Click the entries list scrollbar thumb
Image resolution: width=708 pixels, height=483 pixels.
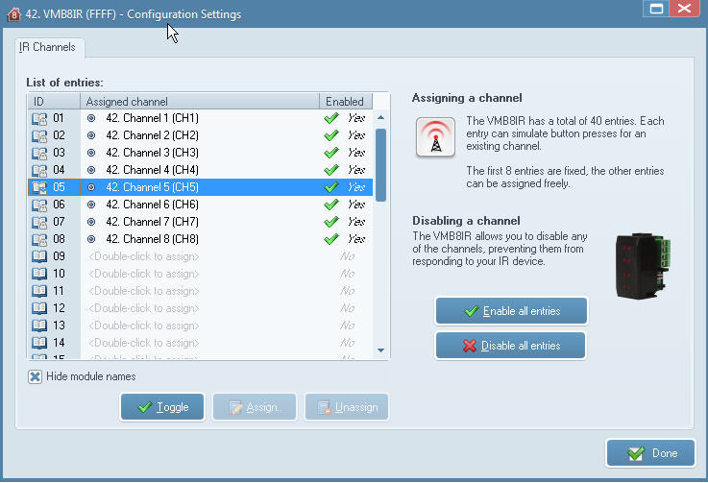pos(380,165)
